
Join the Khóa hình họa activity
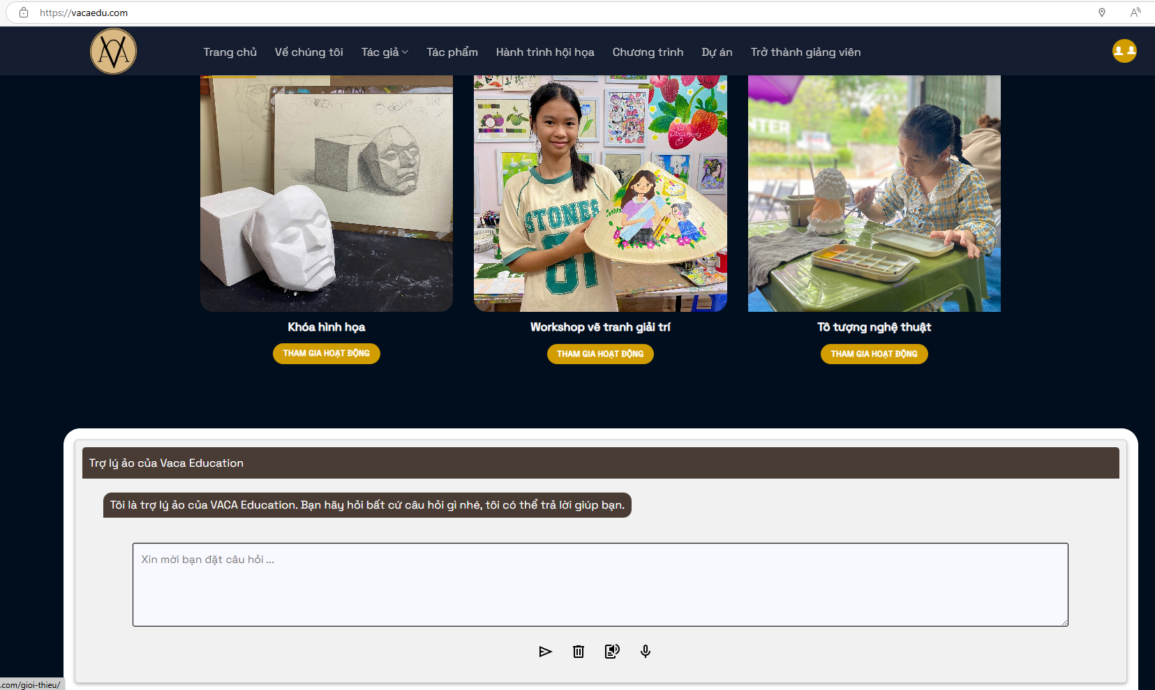click(x=327, y=354)
